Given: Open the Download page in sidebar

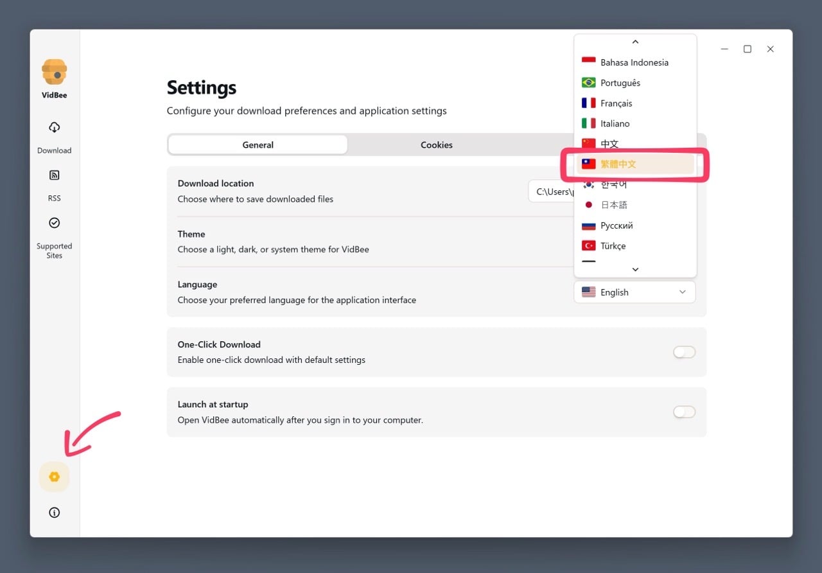Looking at the screenshot, I should coord(54,136).
